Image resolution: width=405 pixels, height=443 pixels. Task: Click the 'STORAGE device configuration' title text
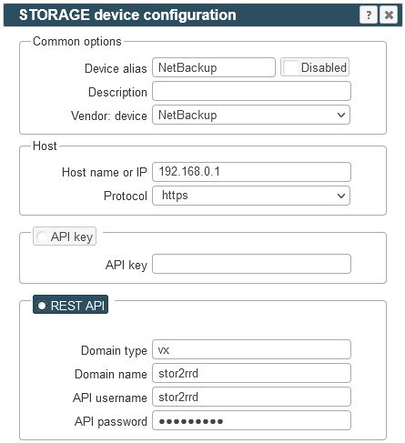pyautogui.click(x=127, y=15)
